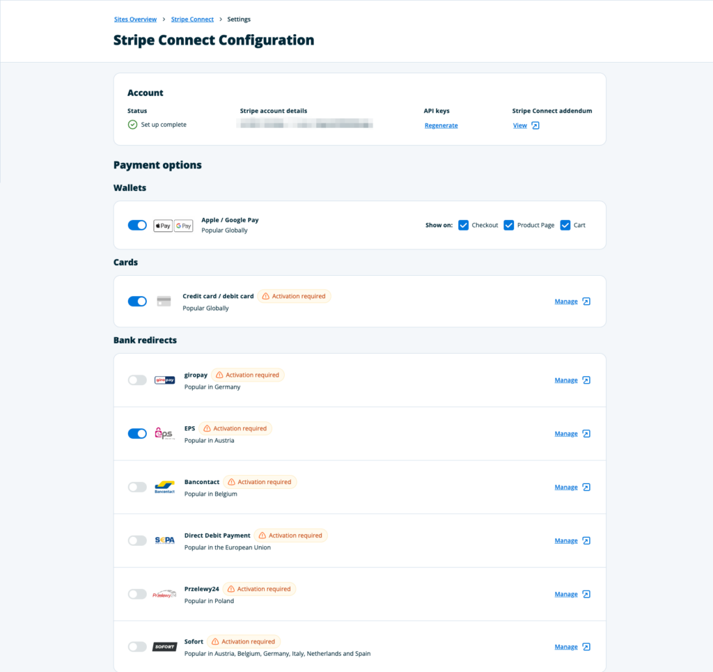713x672 pixels.
Task: Disable the Apple / Google Pay toggle
Action: tap(137, 226)
